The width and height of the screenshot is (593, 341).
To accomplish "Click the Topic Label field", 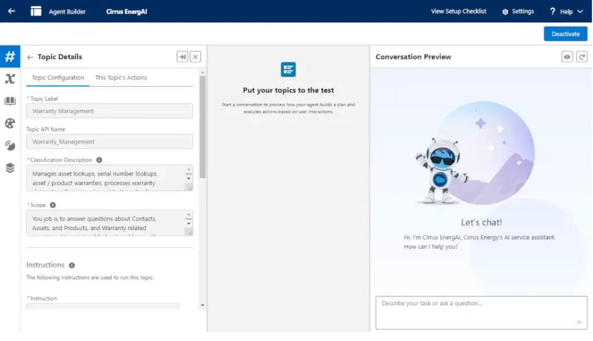I will point(109,111).
